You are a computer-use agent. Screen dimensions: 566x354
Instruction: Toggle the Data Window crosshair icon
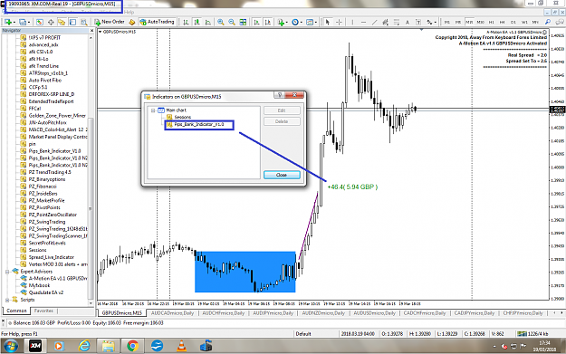(51, 22)
